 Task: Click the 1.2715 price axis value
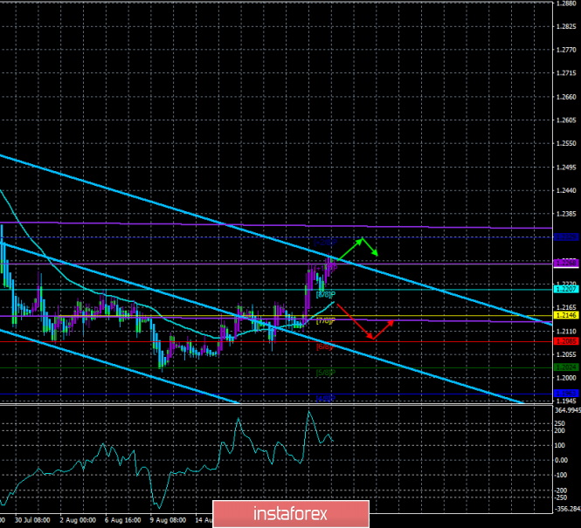566,73
